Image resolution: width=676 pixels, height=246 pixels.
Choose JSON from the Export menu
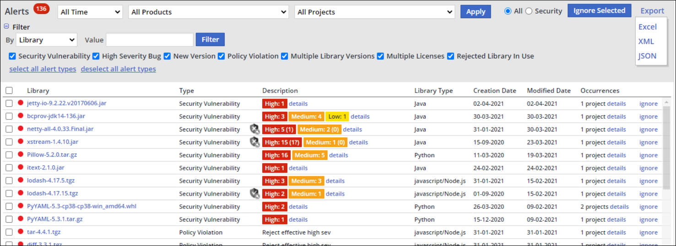pyautogui.click(x=647, y=56)
